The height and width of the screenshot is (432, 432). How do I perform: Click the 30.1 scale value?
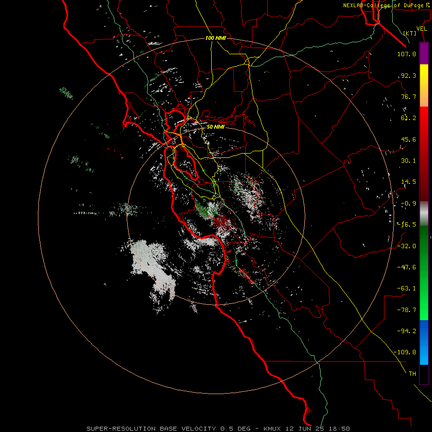point(408,161)
